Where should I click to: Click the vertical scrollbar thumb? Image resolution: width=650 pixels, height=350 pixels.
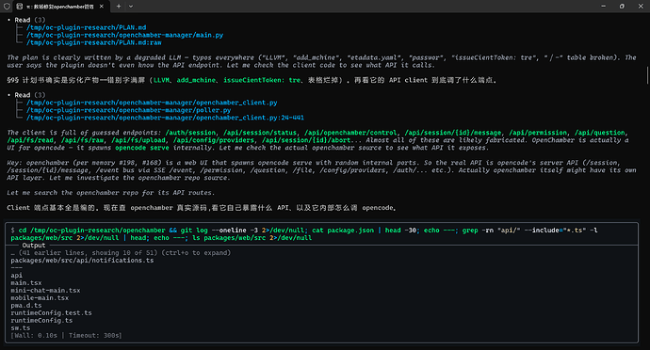coord(647,74)
